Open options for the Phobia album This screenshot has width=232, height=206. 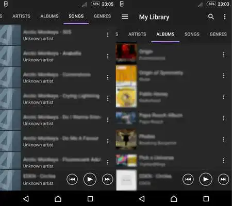click(224, 140)
